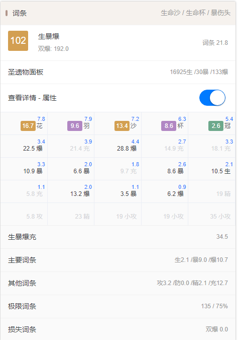Click the 词条 21.8 value
The height and width of the screenshot is (340, 238).
(215, 43)
